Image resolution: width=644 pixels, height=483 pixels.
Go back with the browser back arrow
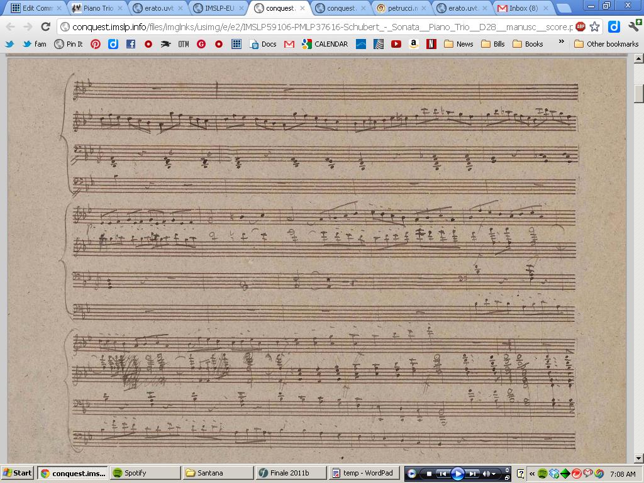click(11, 27)
